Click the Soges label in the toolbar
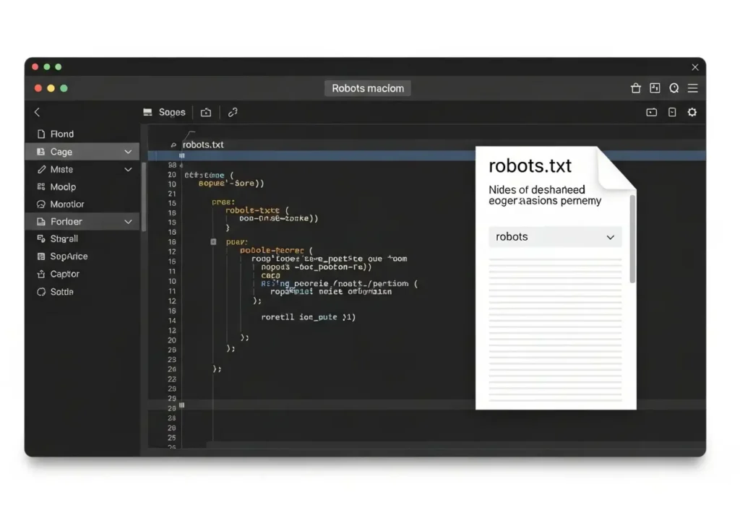Viewport: 740px width, 518px height. [x=172, y=112]
